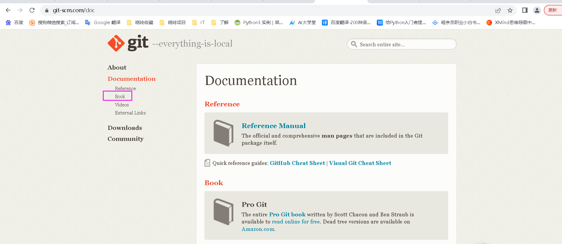Open the 搜狗微信搜索 bookmark
This screenshot has width=562, height=244.
(x=54, y=23)
